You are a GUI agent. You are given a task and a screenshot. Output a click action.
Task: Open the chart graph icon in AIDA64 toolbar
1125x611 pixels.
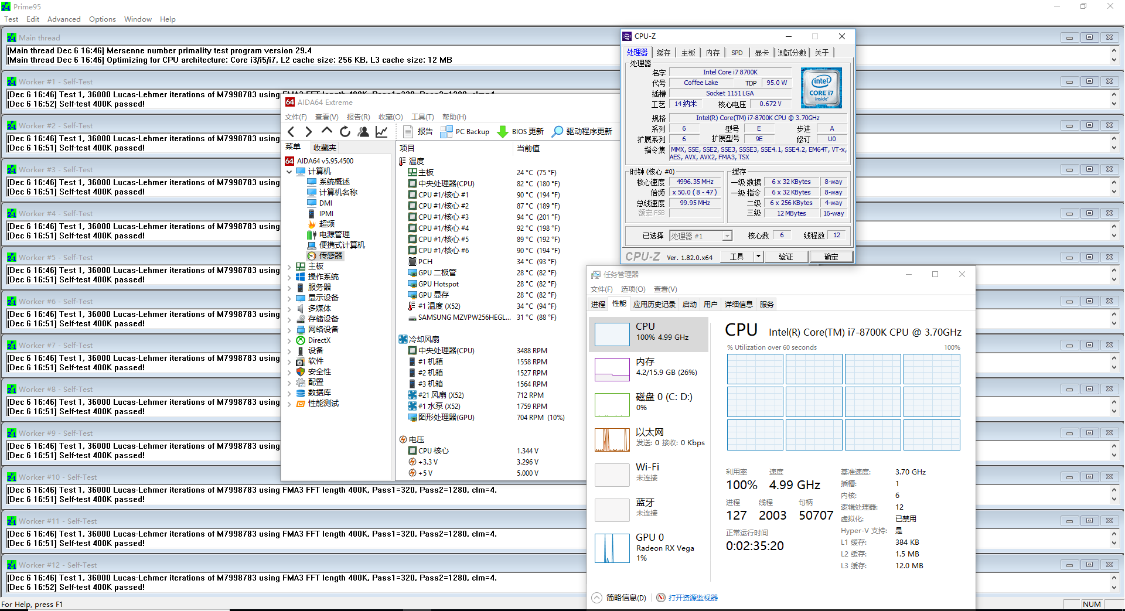point(381,131)
